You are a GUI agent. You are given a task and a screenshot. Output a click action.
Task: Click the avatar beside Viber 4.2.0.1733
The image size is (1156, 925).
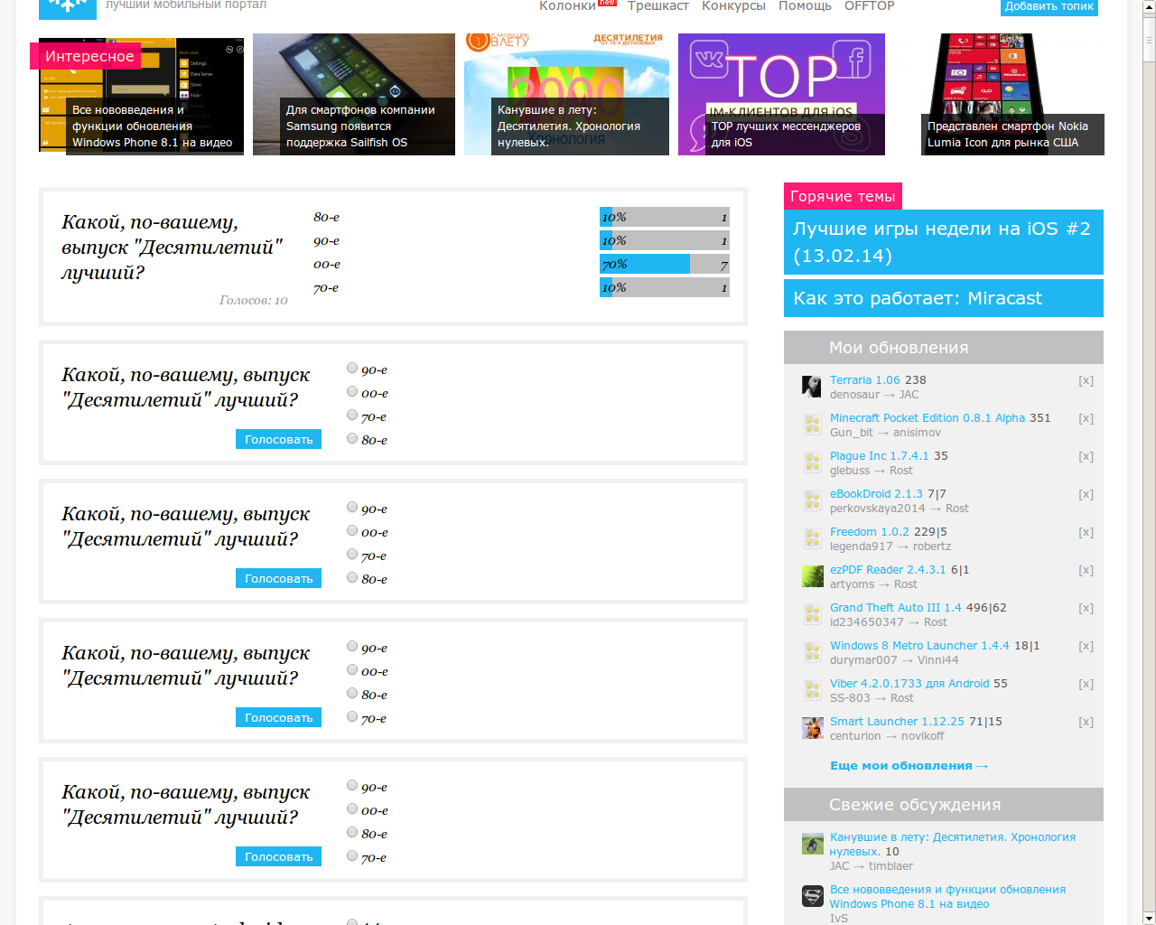click(812, 690)
